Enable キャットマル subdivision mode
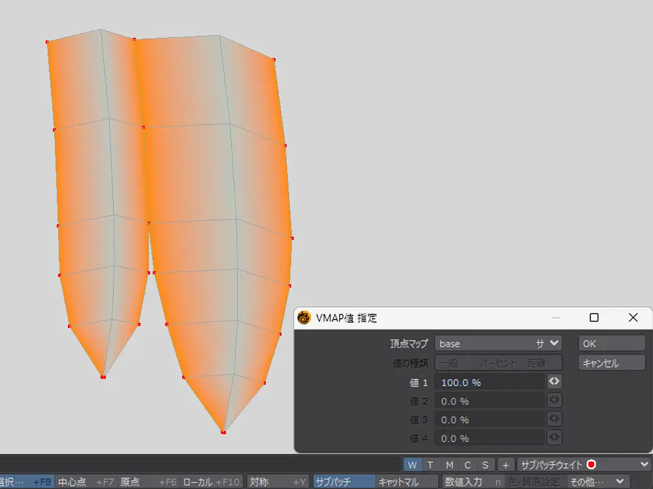 [x=406, y=482]
